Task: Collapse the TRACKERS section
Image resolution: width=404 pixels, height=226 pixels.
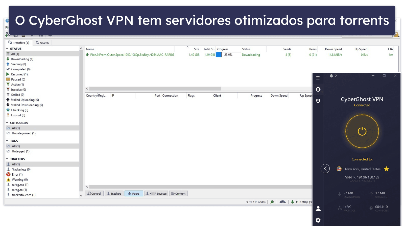Action: (x=7, y=159)
